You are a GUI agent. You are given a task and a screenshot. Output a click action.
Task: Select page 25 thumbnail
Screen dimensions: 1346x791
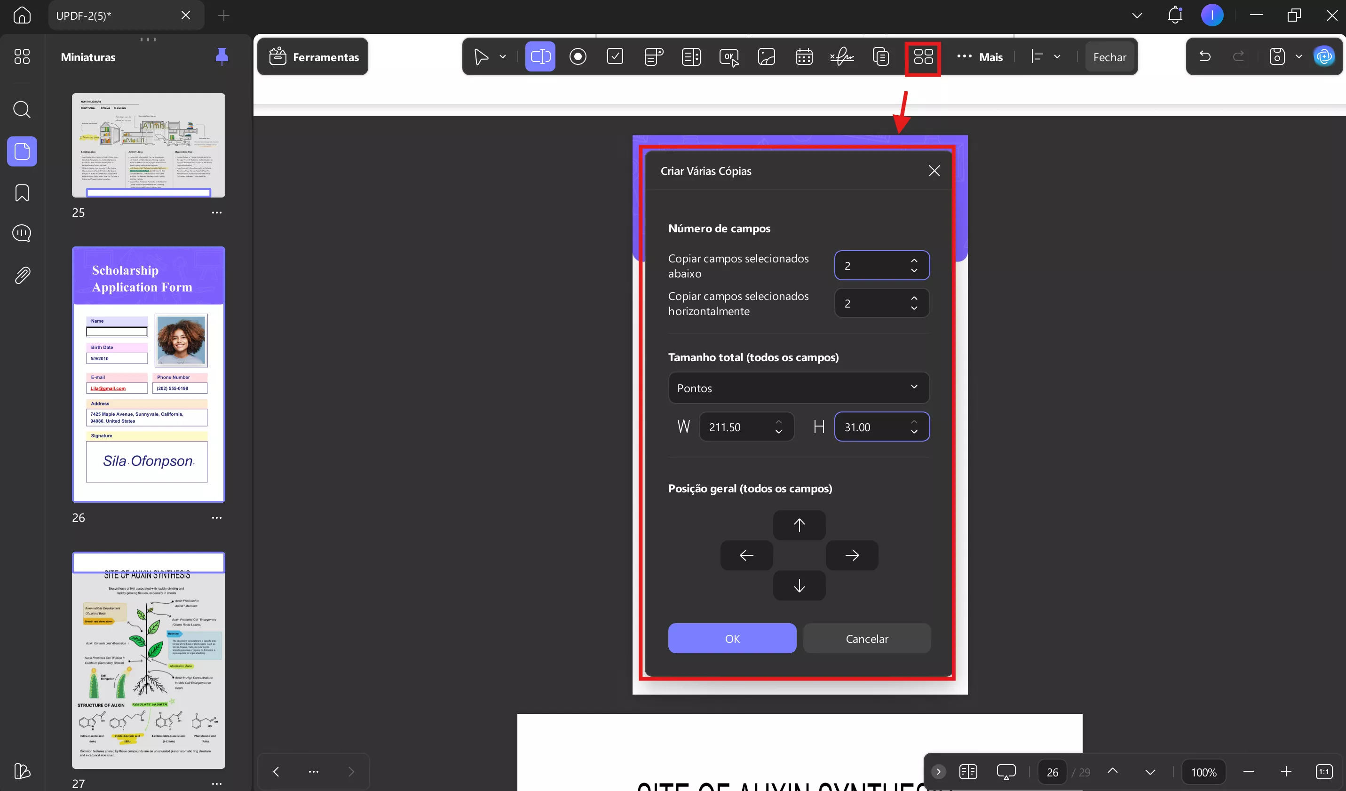click(149, 145)
